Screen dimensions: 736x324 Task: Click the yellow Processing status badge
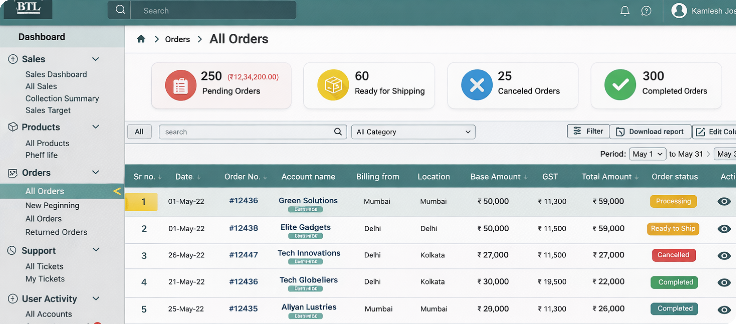(673, 201)
